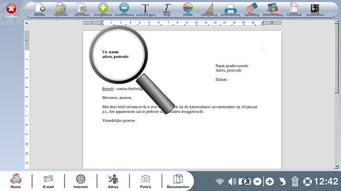The width and height of the screenshot is (341, 191).
Task: Click the underlined "Betreft" word
Action: (108, 88)
